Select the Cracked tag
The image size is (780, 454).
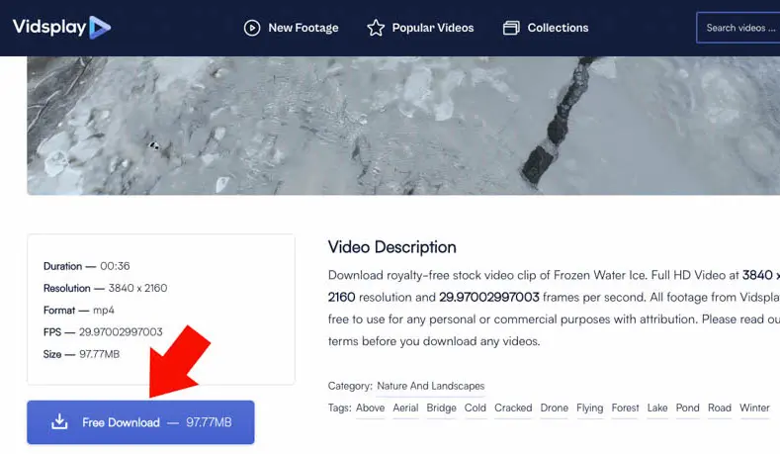click(x=513, y=408)
